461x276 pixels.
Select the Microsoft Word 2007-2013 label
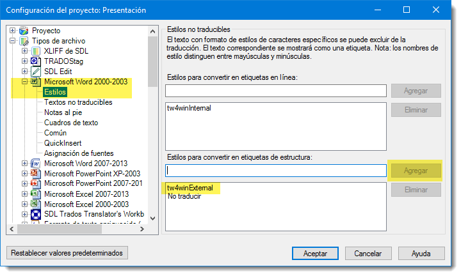coord(86,164)
